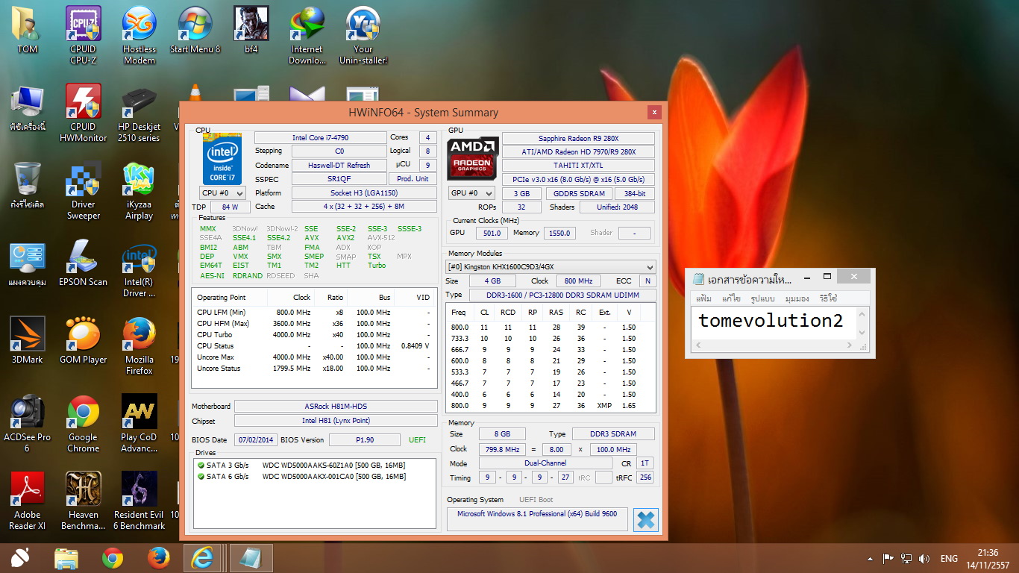Launch the Play CoD Advanced Warfare shortcut
Viewport: 1019px width, 573px height.
click(139, 423)
